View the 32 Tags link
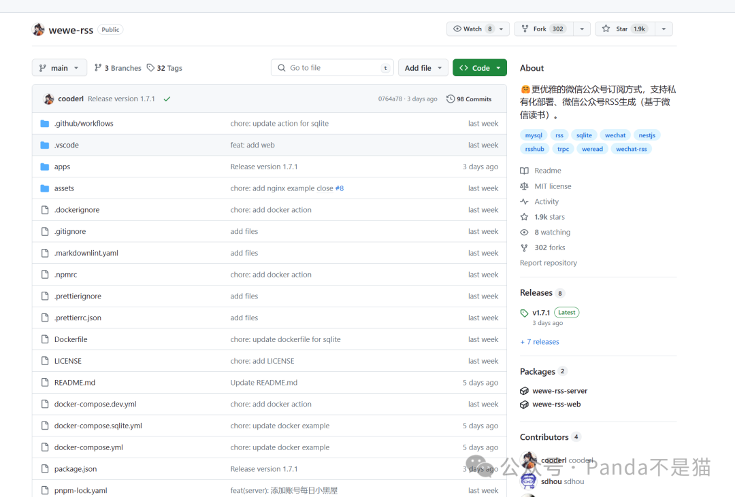735x497 pixels. point(165,68)
